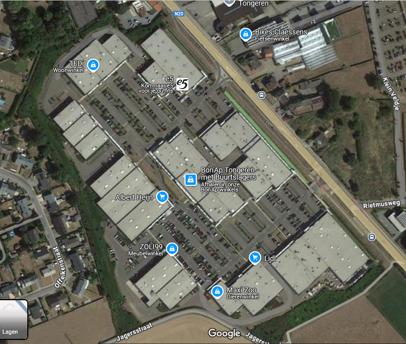
Task: Click the Google logo link
Action: 225,333
